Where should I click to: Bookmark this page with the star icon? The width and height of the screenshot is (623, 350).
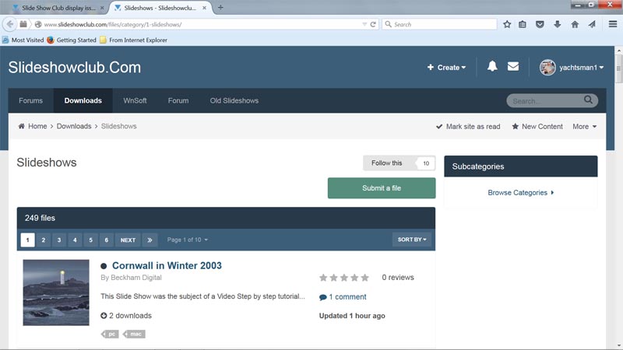pos(507,24)
